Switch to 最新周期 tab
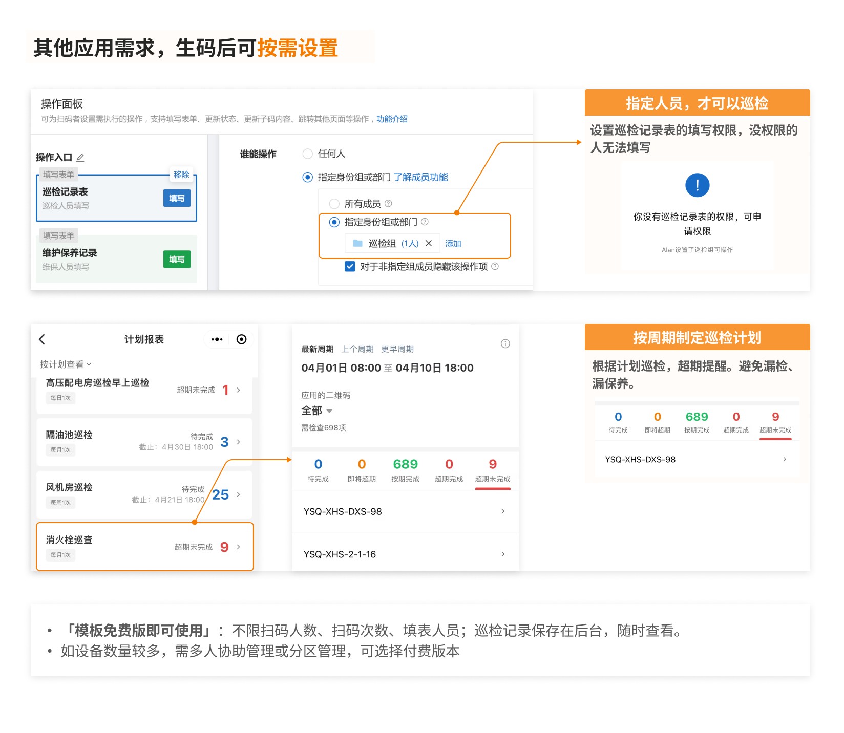844x733 pixels. [x=317, y=349]
